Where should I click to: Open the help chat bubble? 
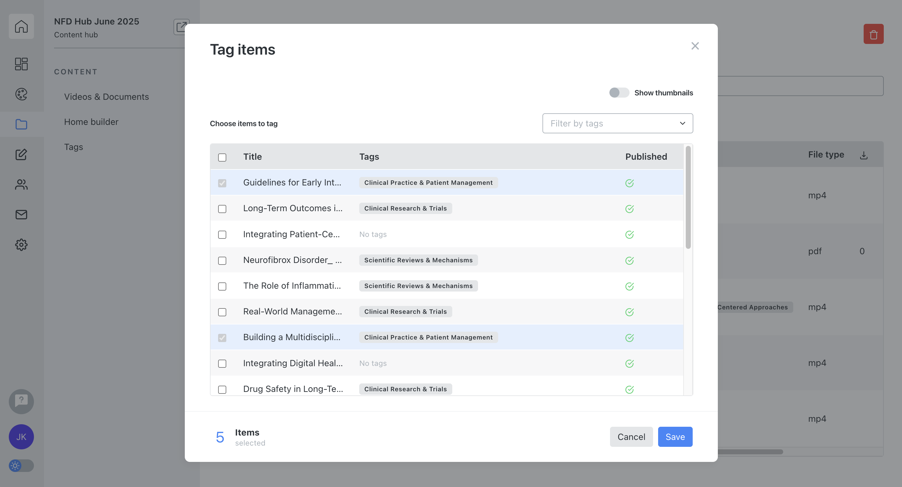pyautogui.click(x=21, y=401)
